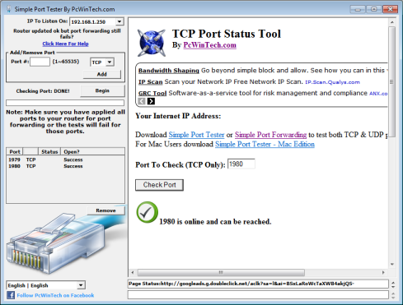Click into the Port # input field
This screenshot has height=305, width=403.
pos(40,62)
